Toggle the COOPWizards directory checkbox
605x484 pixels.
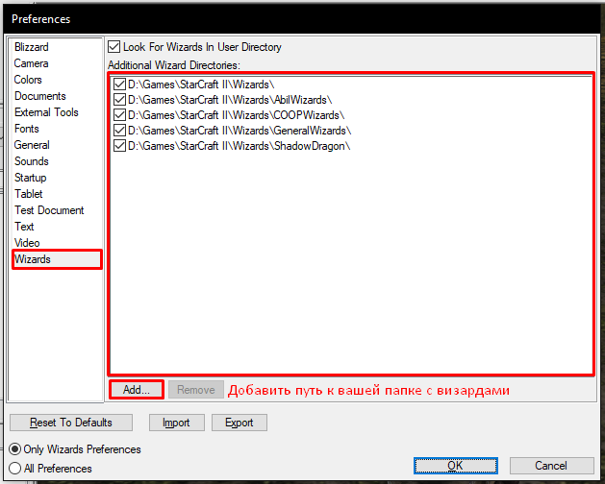[119, 115]
